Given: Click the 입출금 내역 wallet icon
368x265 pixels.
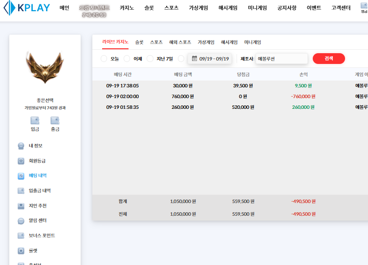Looking at the screenshot, I should pyautogui.click(x=21, y=191).
